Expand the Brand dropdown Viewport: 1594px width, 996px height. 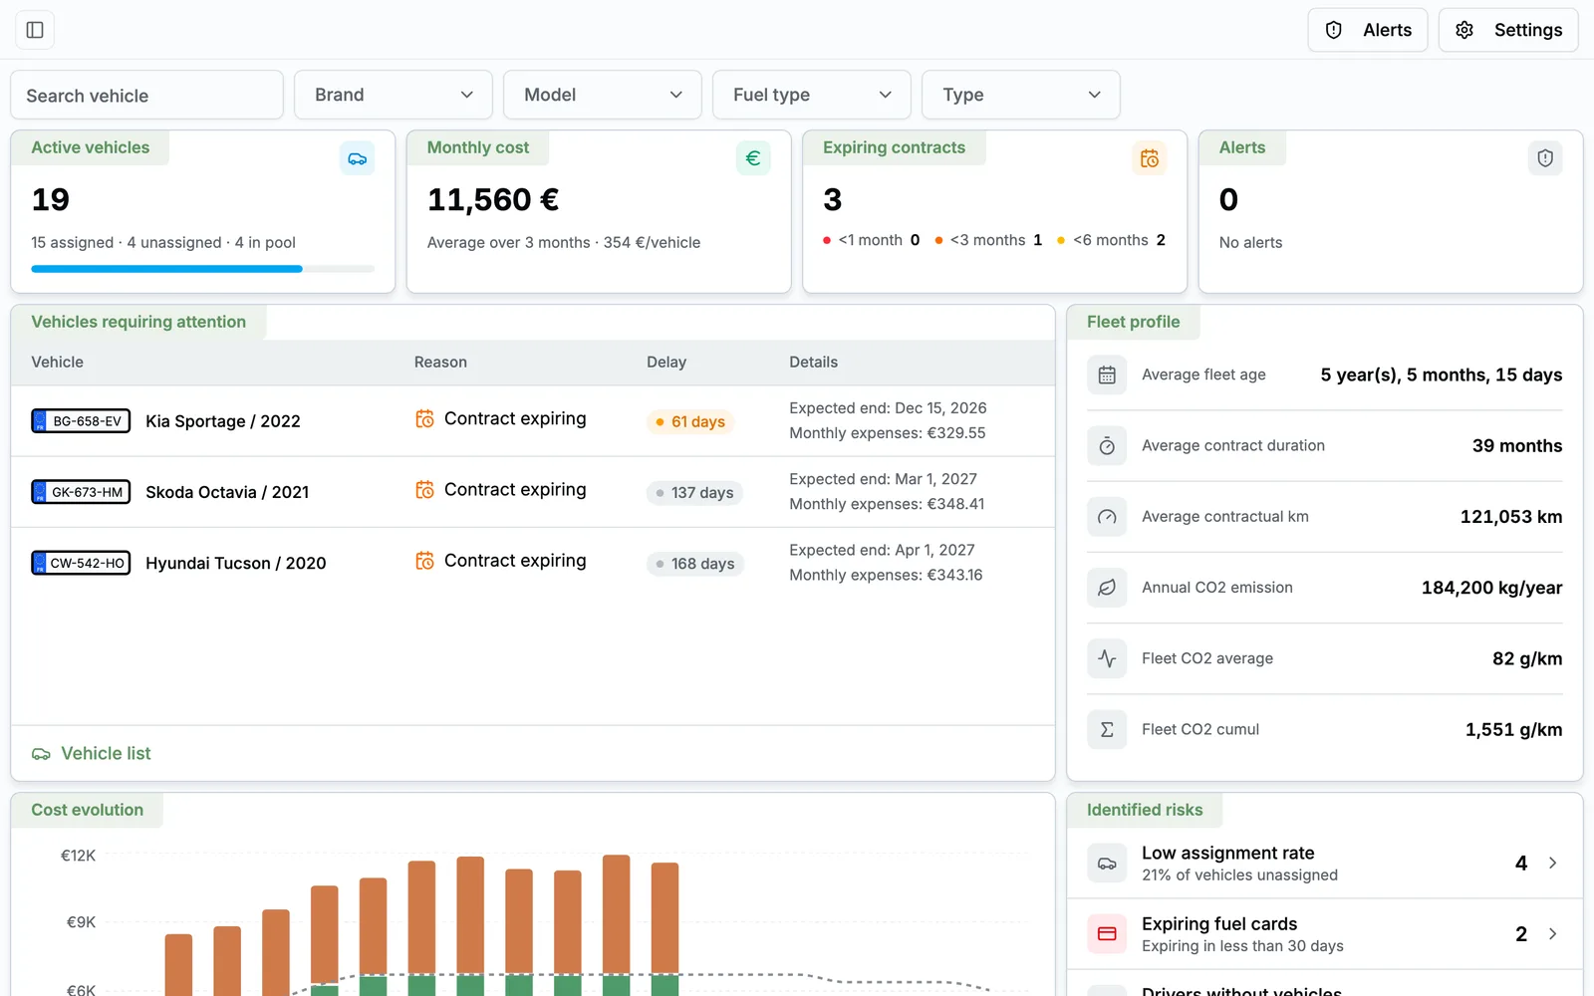[x=394, y=95]
